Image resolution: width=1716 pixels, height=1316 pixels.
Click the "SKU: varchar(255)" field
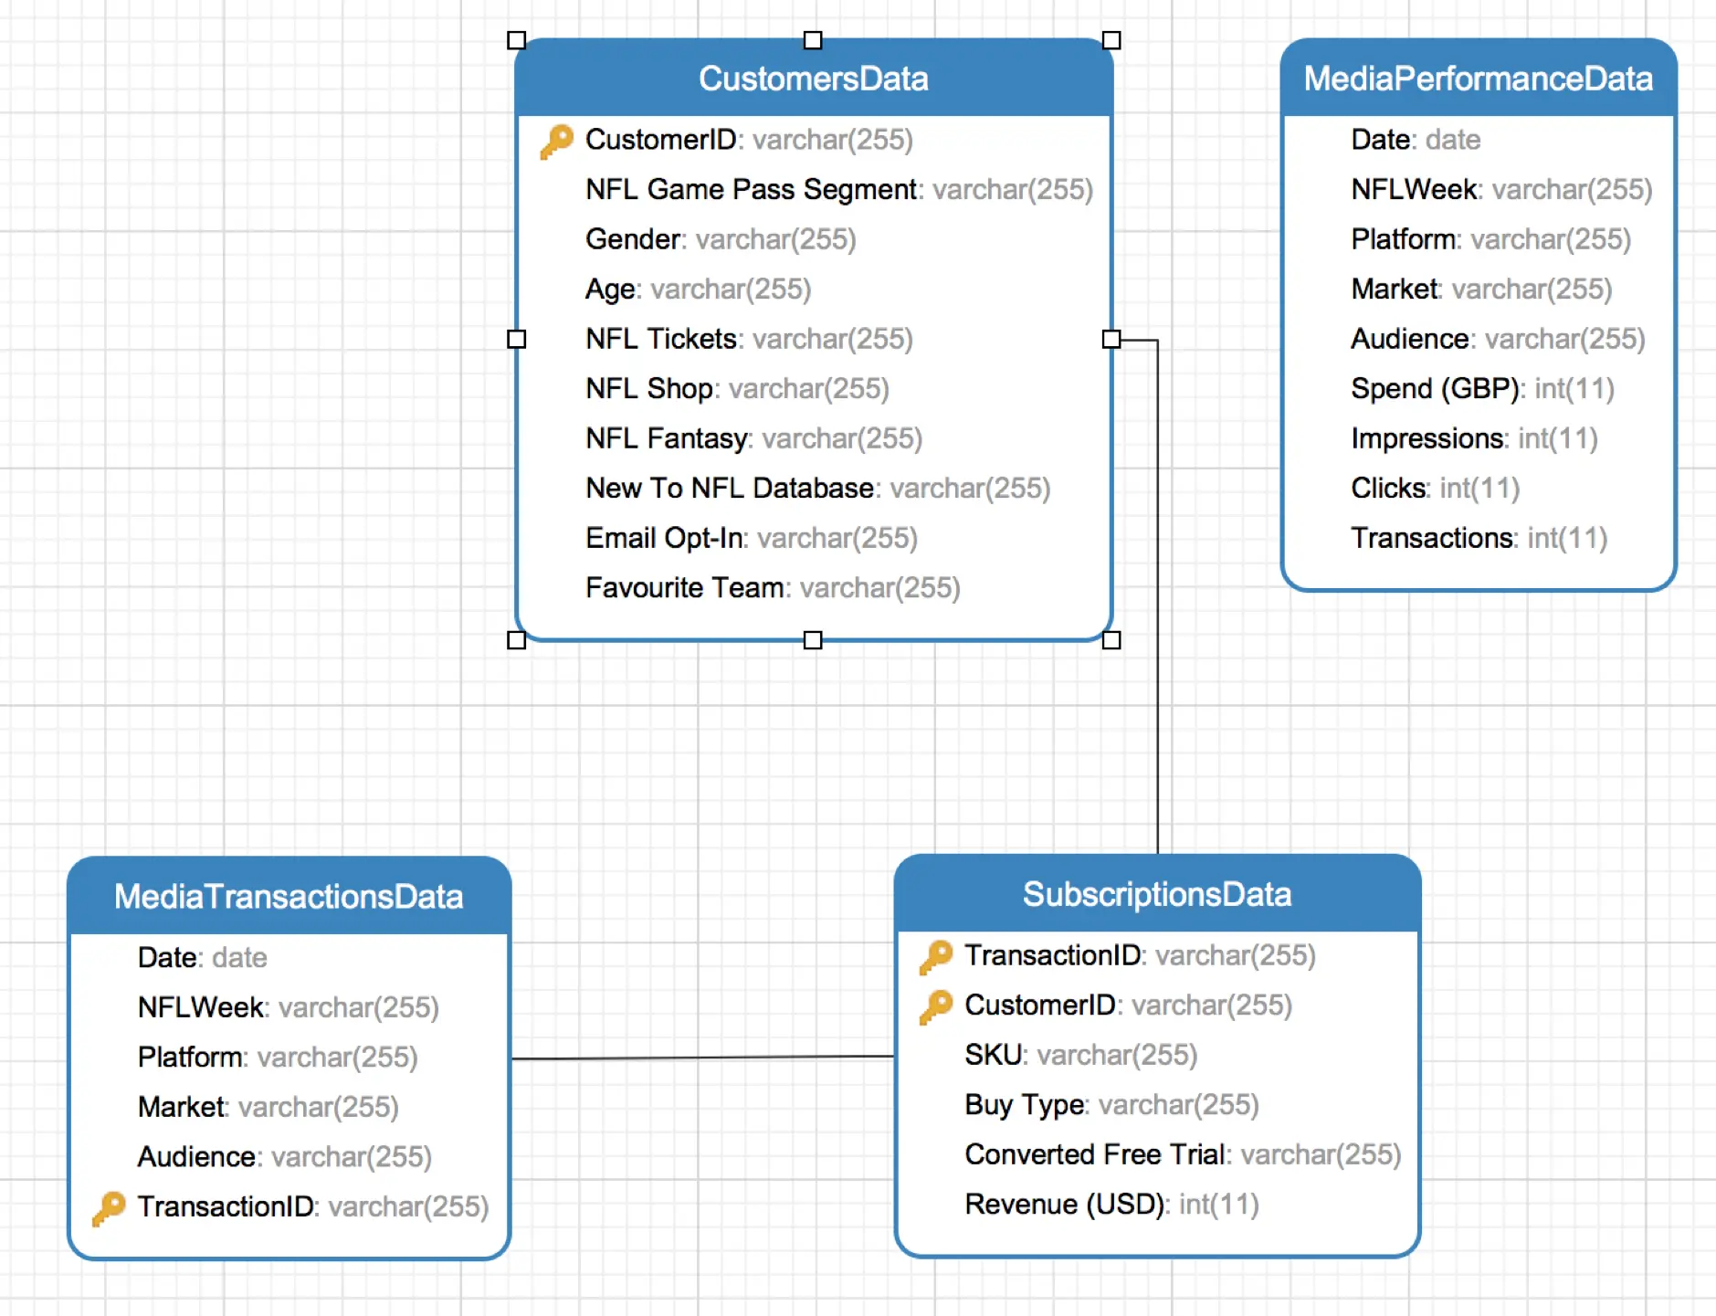(x=1081, y=1056)
